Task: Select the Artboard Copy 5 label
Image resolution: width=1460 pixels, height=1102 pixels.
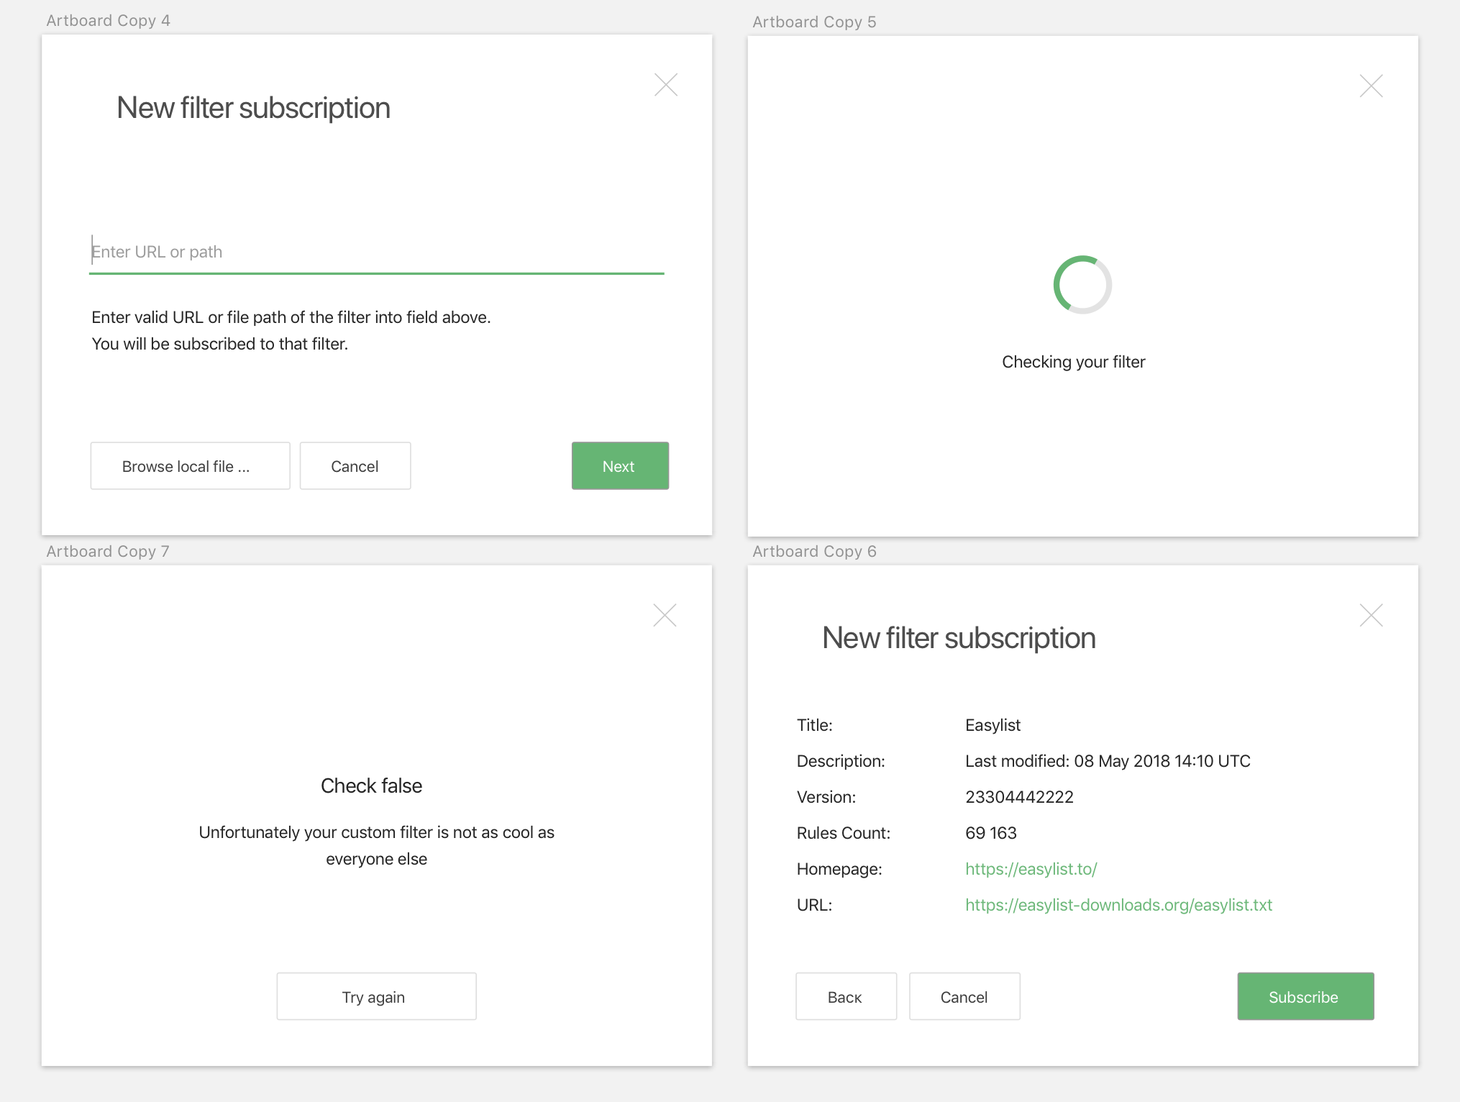Action: click(814, 22)
